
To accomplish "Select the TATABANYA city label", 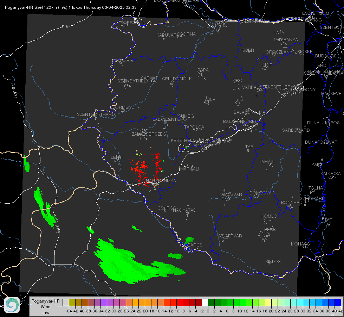I will tap(285, 39).
